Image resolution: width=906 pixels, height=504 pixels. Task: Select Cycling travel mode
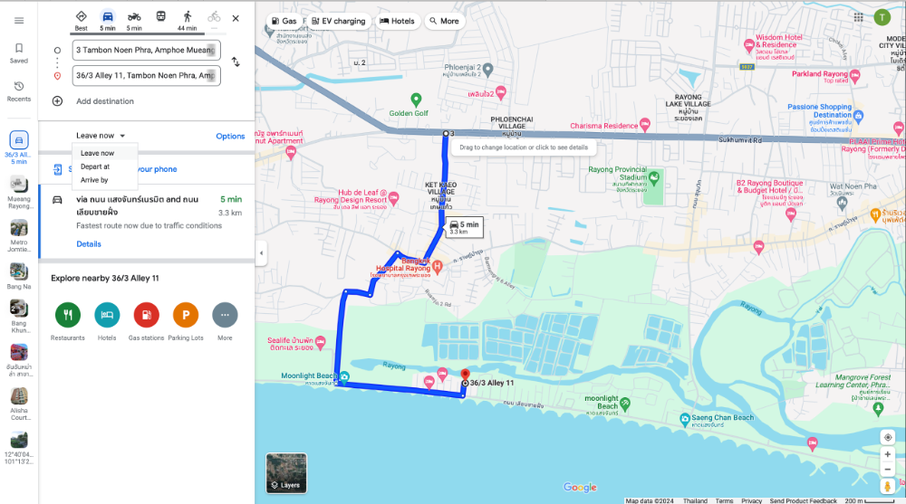click(214, 19)
